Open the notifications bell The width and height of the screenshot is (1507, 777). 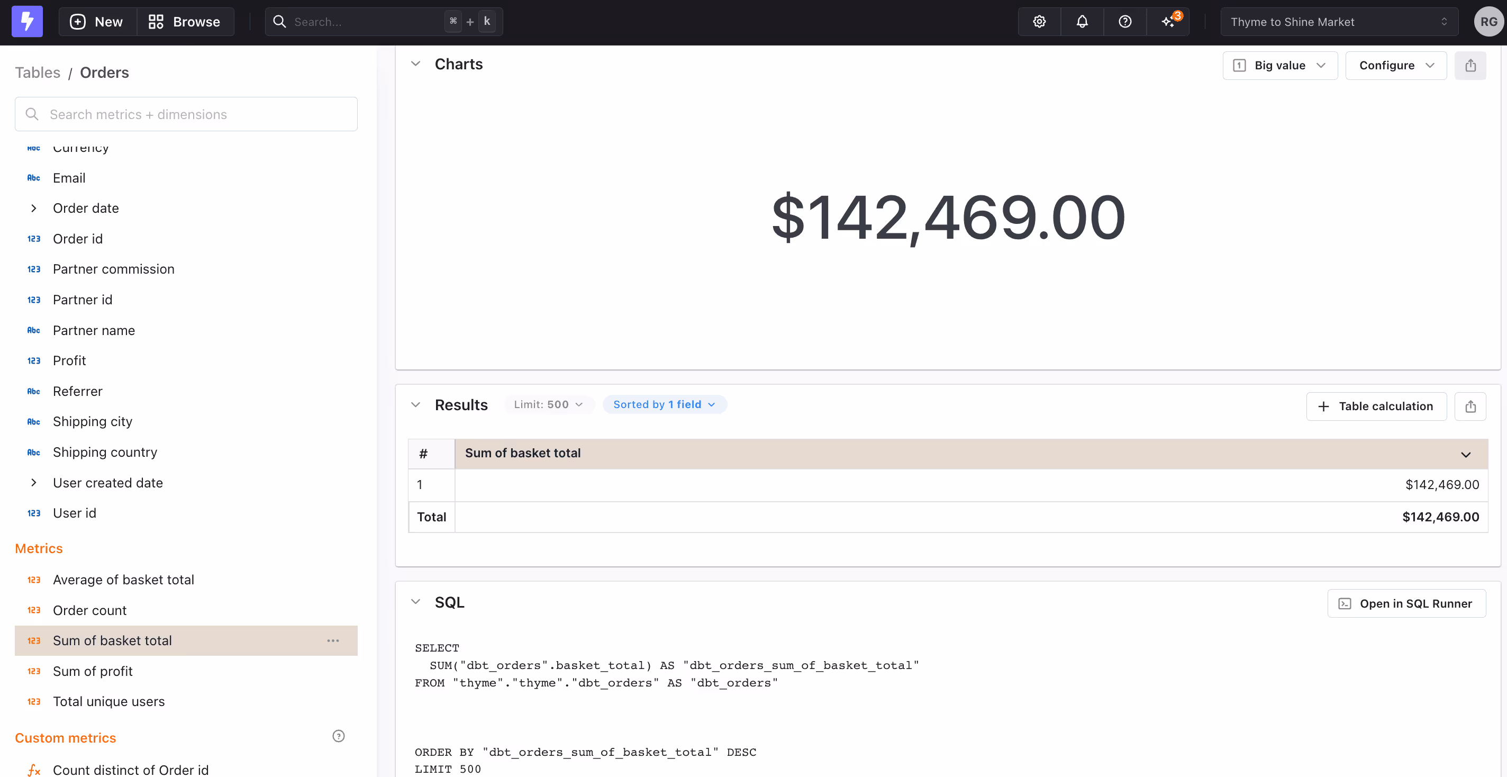tap(1082, 22)
